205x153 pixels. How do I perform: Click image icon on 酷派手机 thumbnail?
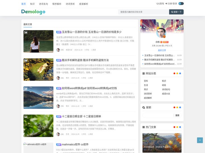point(26,60)
